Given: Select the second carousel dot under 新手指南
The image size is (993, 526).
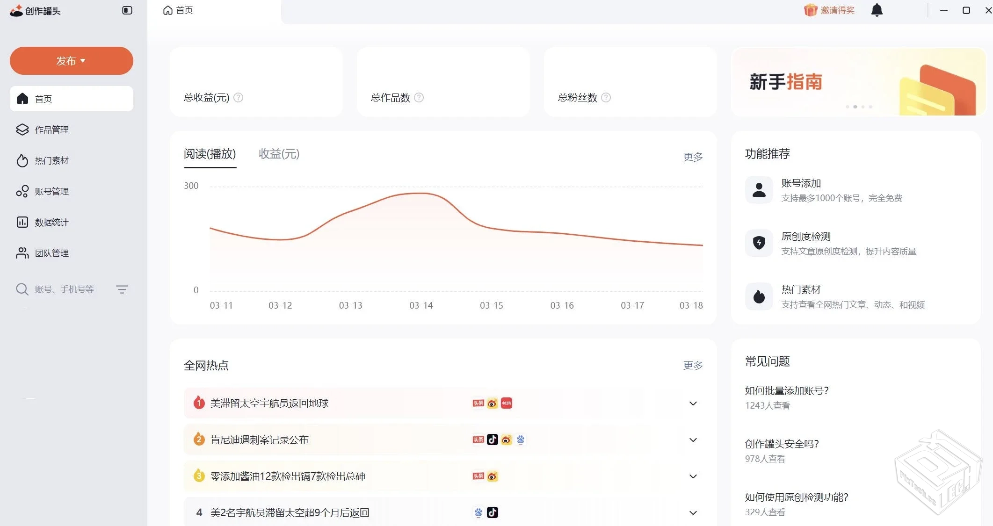Looking at the screenshot, I should 856,107.
